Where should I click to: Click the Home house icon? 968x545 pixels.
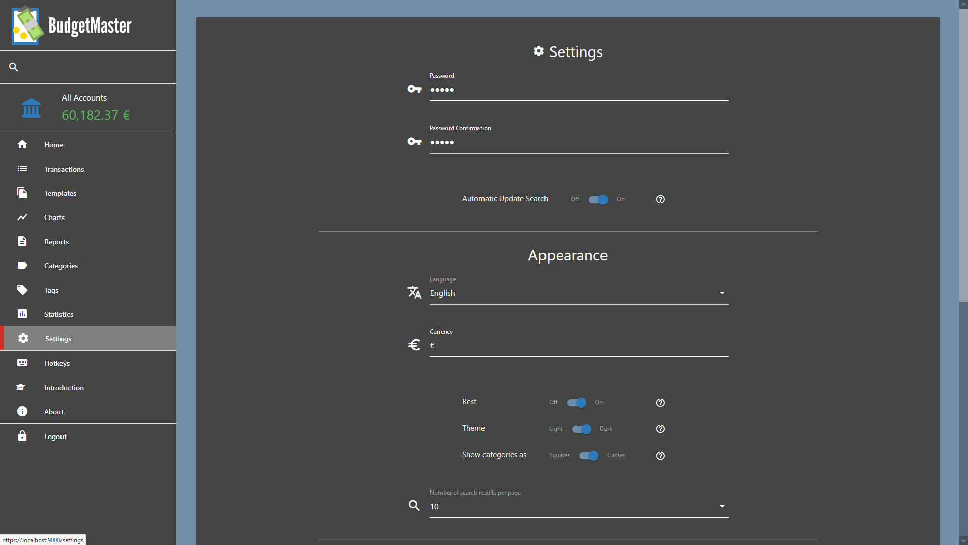(22, 144)
